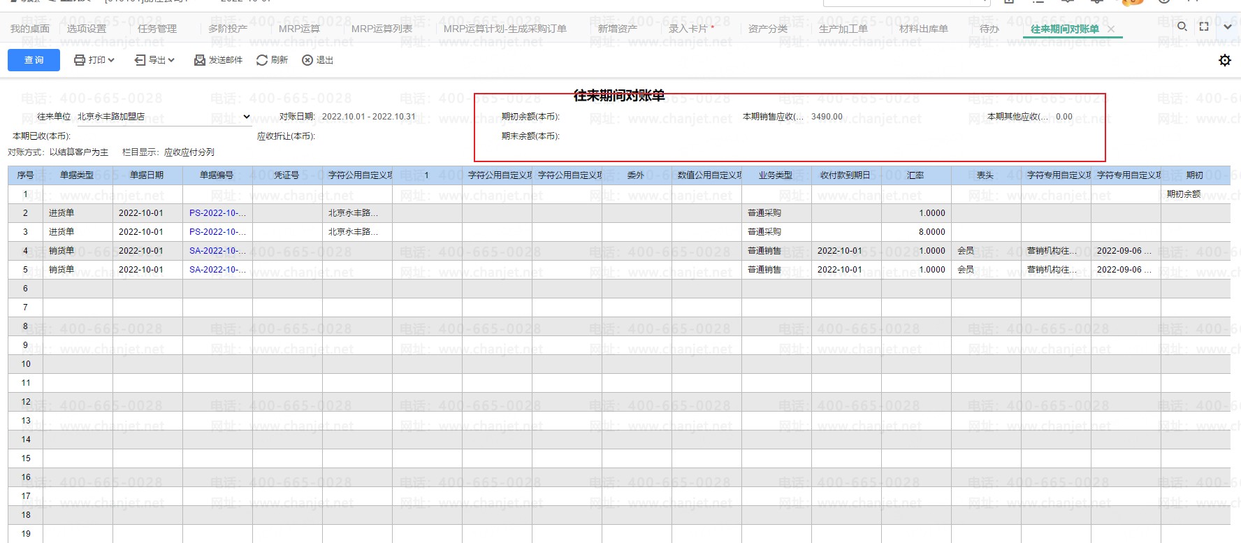1241x543 pixels.
Task: Select the MRP运算列表 tab
Action: click(382, 29)
